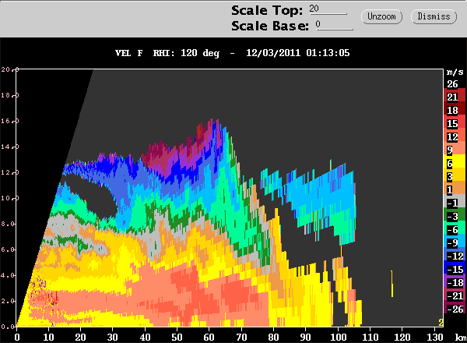Select the -1 m/s gray swatch
Screen dimensions: 467x343
click(455, 200)
